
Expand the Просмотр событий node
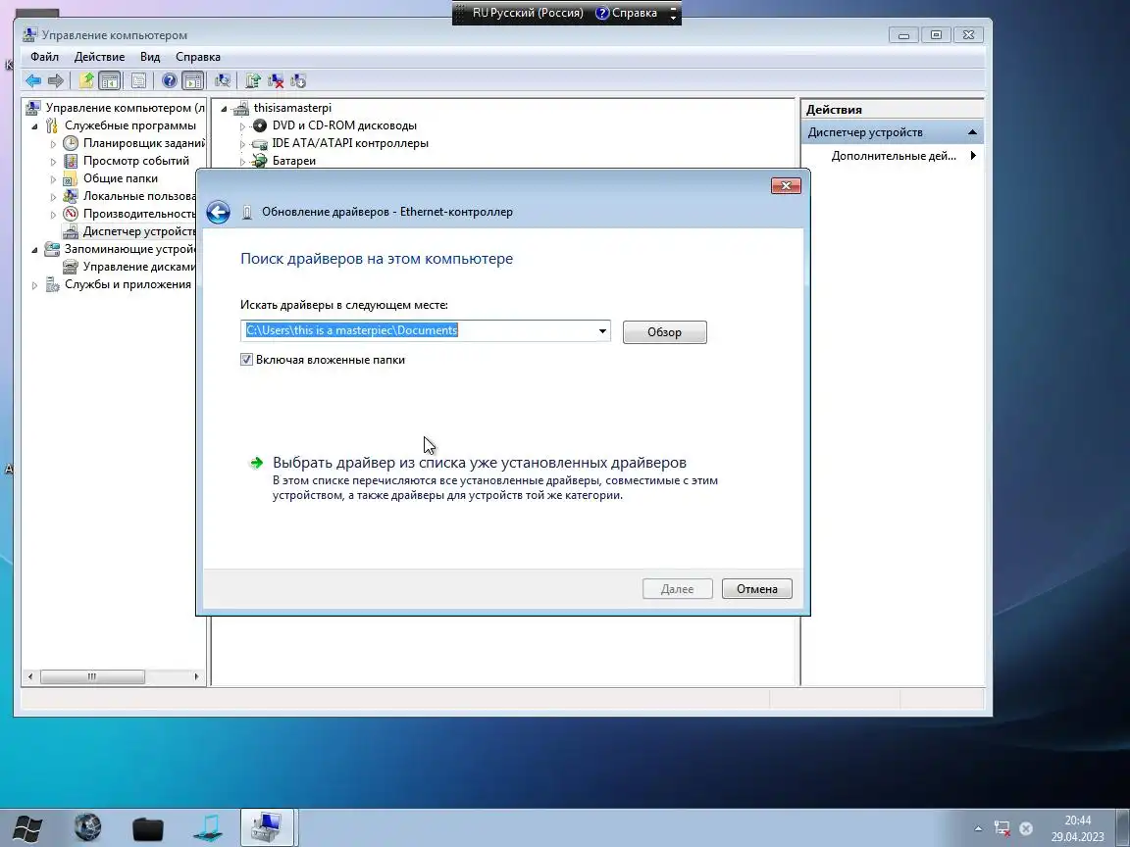(53, 162)
